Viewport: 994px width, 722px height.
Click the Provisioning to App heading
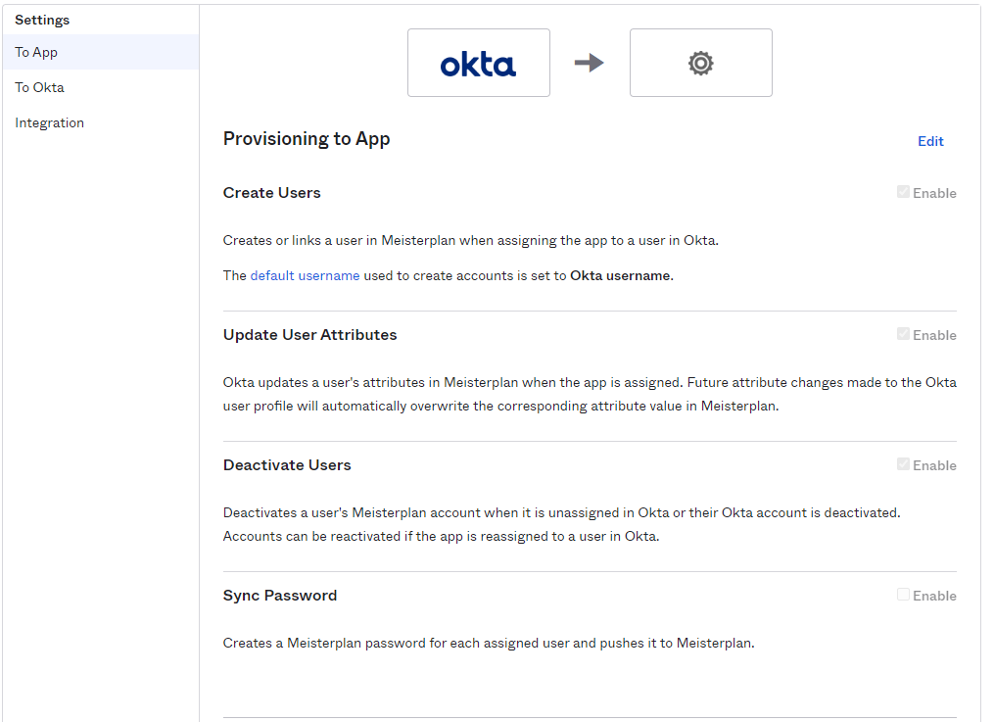click(307, 139)
